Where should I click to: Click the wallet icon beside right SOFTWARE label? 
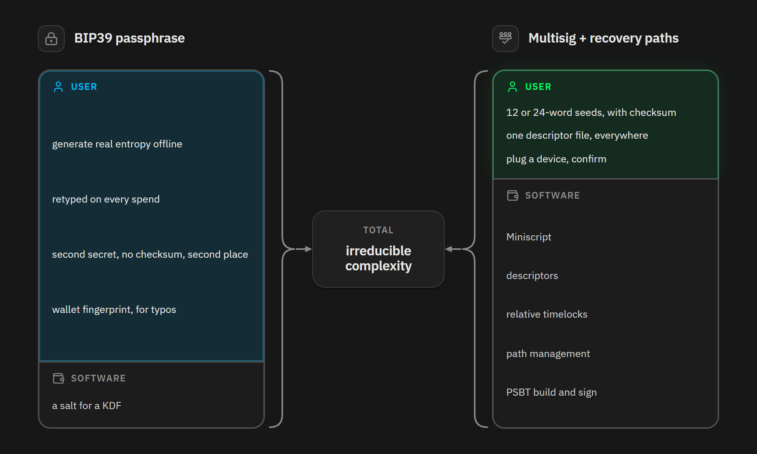513,195
